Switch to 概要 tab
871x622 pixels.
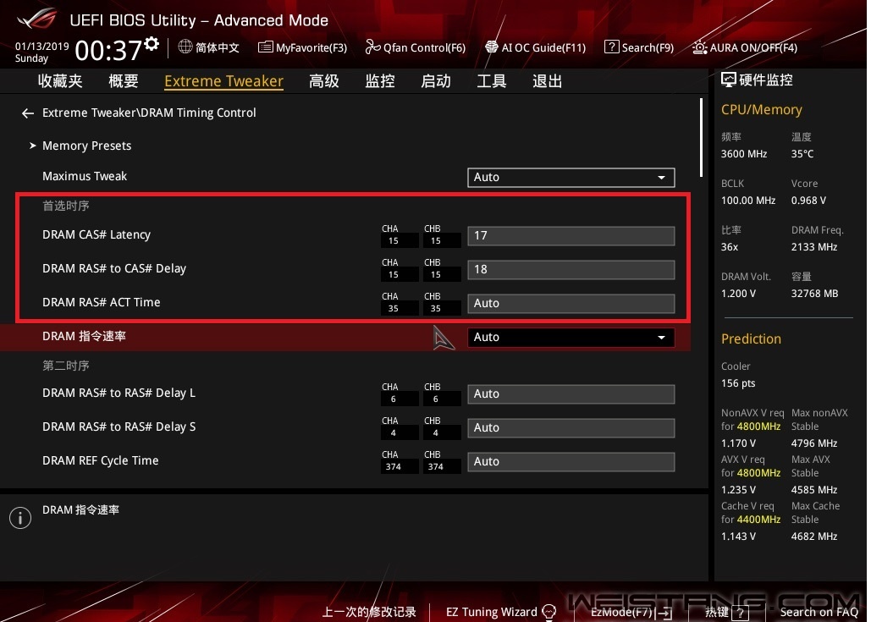(124, 81)
